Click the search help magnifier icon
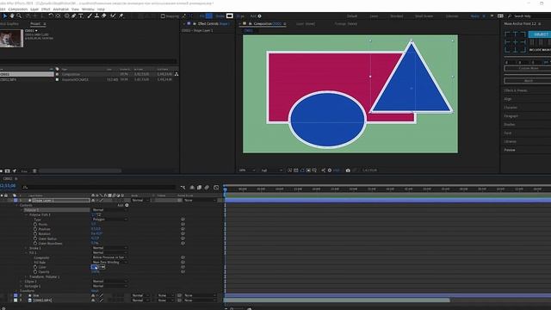The image size is (551, 310). pos(510,16)
